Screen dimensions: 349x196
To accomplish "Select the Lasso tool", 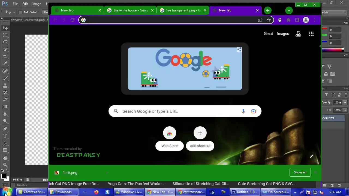I will tap(5, 42).
